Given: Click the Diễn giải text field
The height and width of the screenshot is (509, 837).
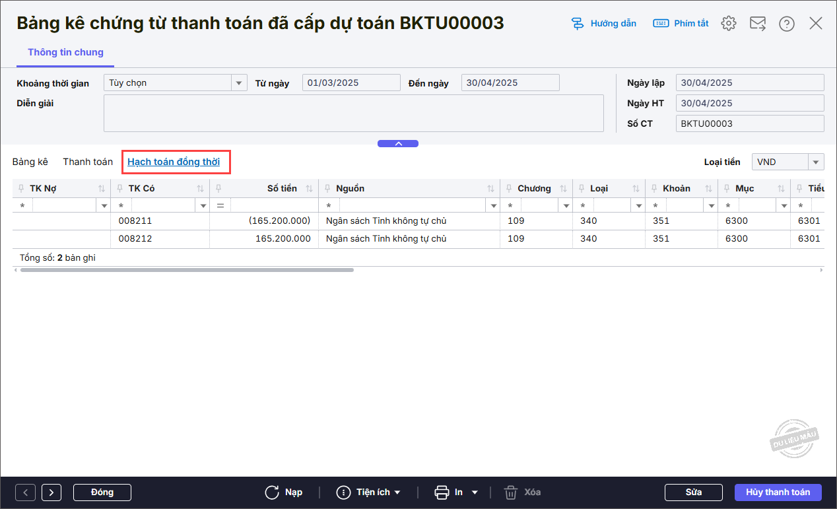Looking at the screenshot, I should tap(353, 113).
